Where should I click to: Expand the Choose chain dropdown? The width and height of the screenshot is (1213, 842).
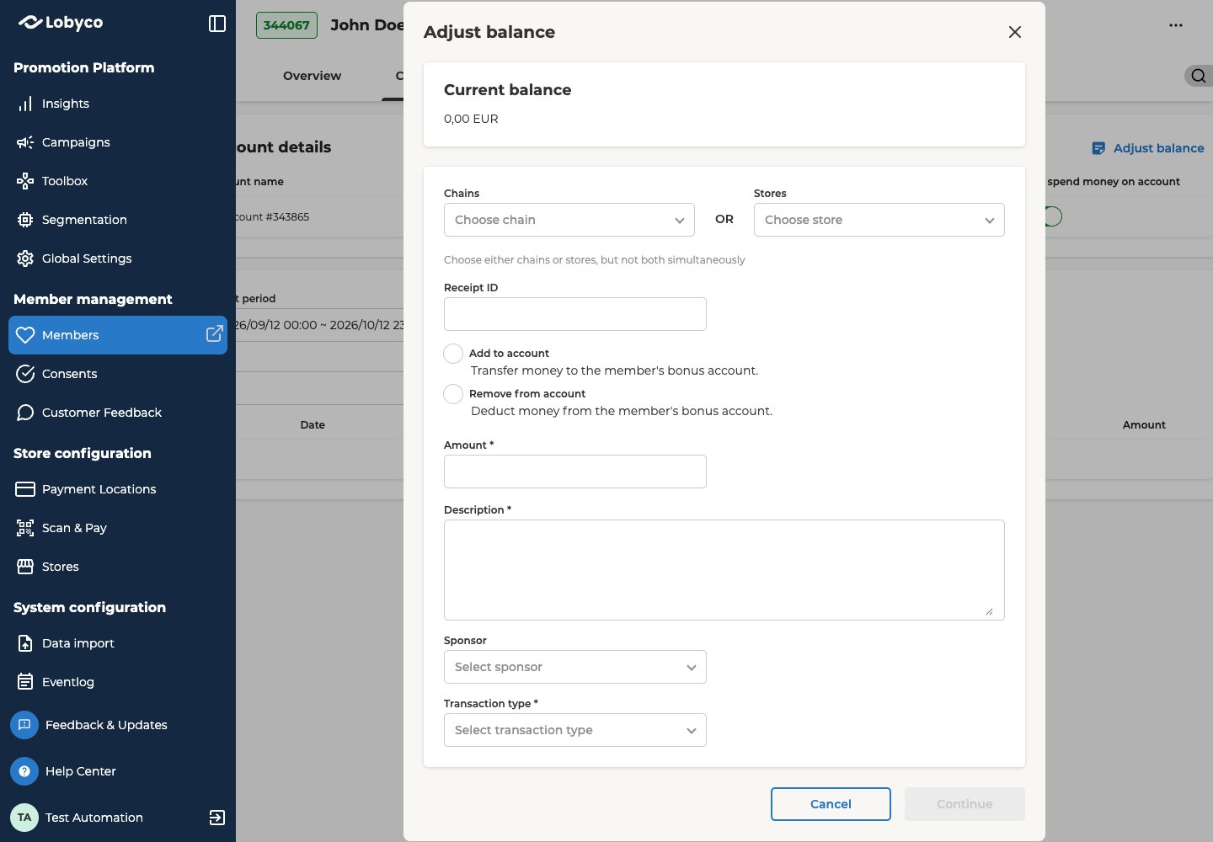569,220
